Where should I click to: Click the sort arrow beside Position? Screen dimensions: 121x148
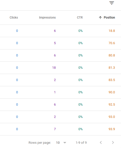click(100, 18)
